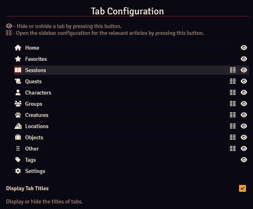Toggle visibility of the Favorites tab
The image size is (253, 209).
[244, 59]
